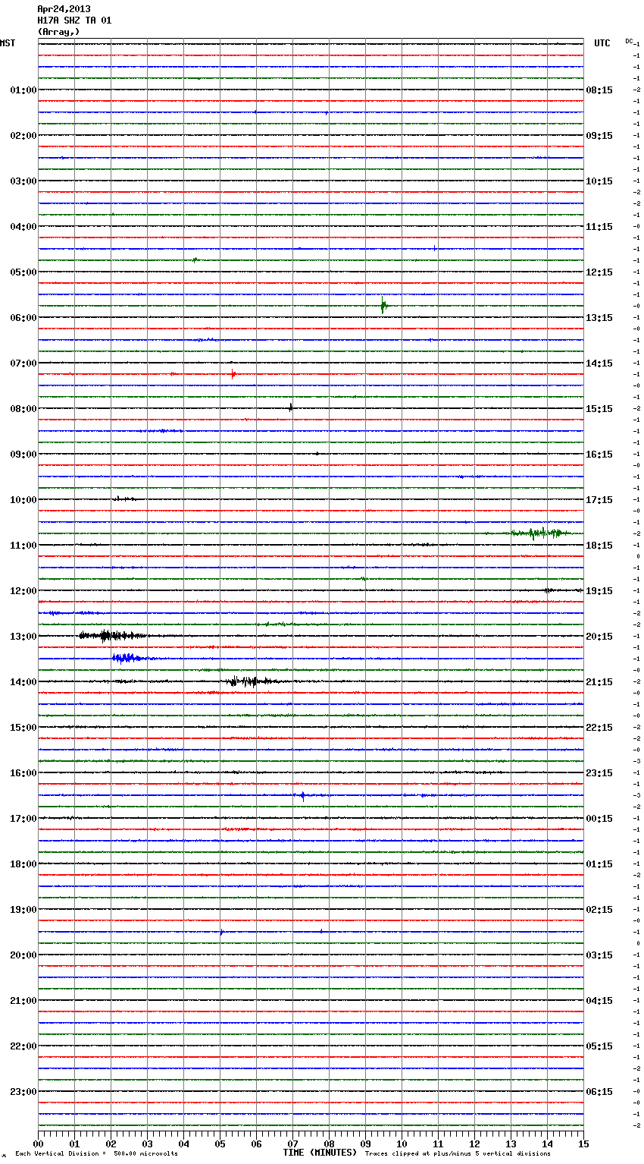Click the UTC time zone header
This screenshot has height=1164, width=644.
tap(602, 43)
